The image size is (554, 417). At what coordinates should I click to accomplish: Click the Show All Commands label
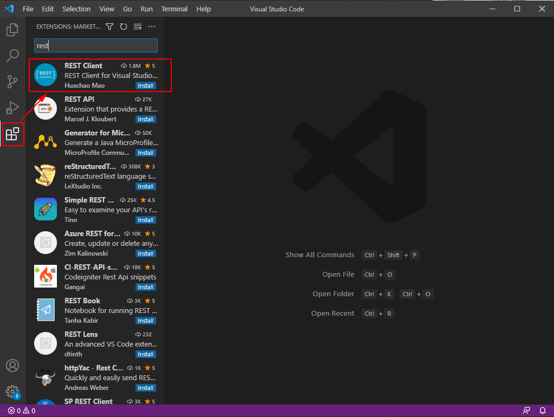[320, 255]
